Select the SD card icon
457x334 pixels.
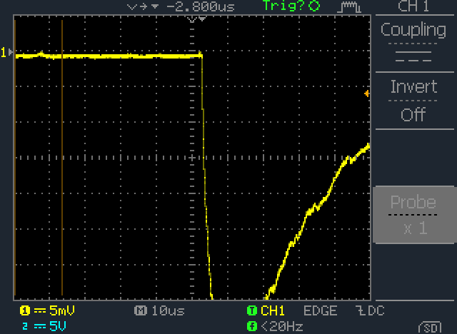tap(430, 328)
